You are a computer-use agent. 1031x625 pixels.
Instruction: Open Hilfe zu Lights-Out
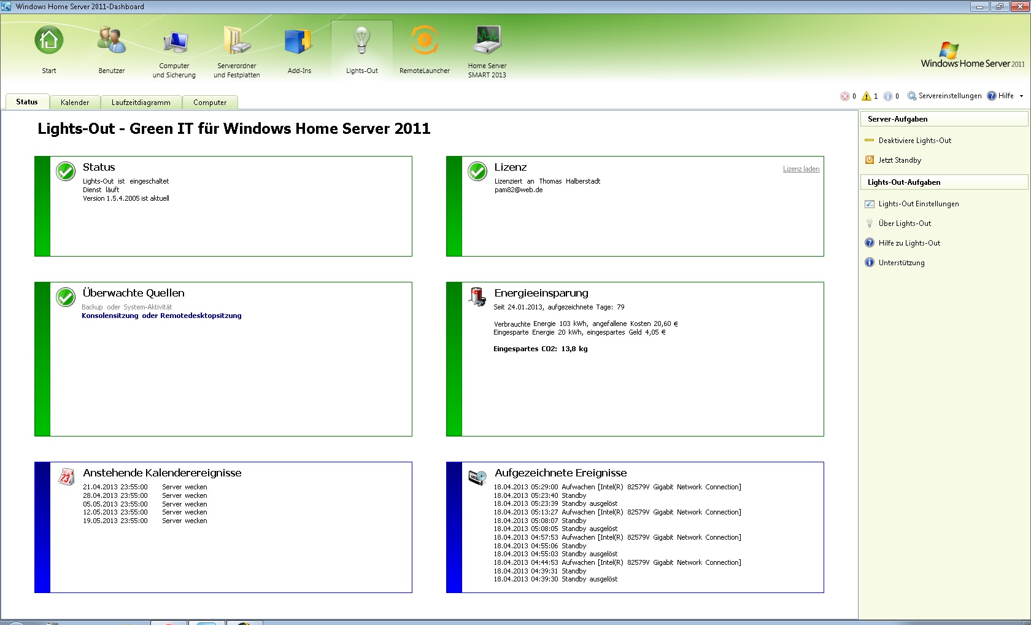click(x=909, y=243)
